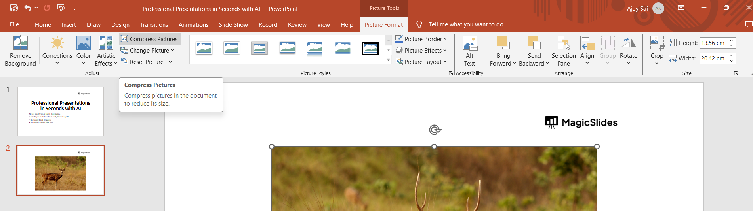Click the Change Picture icon
The width and height of the screenshot is (753, 211).
(124, 50)
